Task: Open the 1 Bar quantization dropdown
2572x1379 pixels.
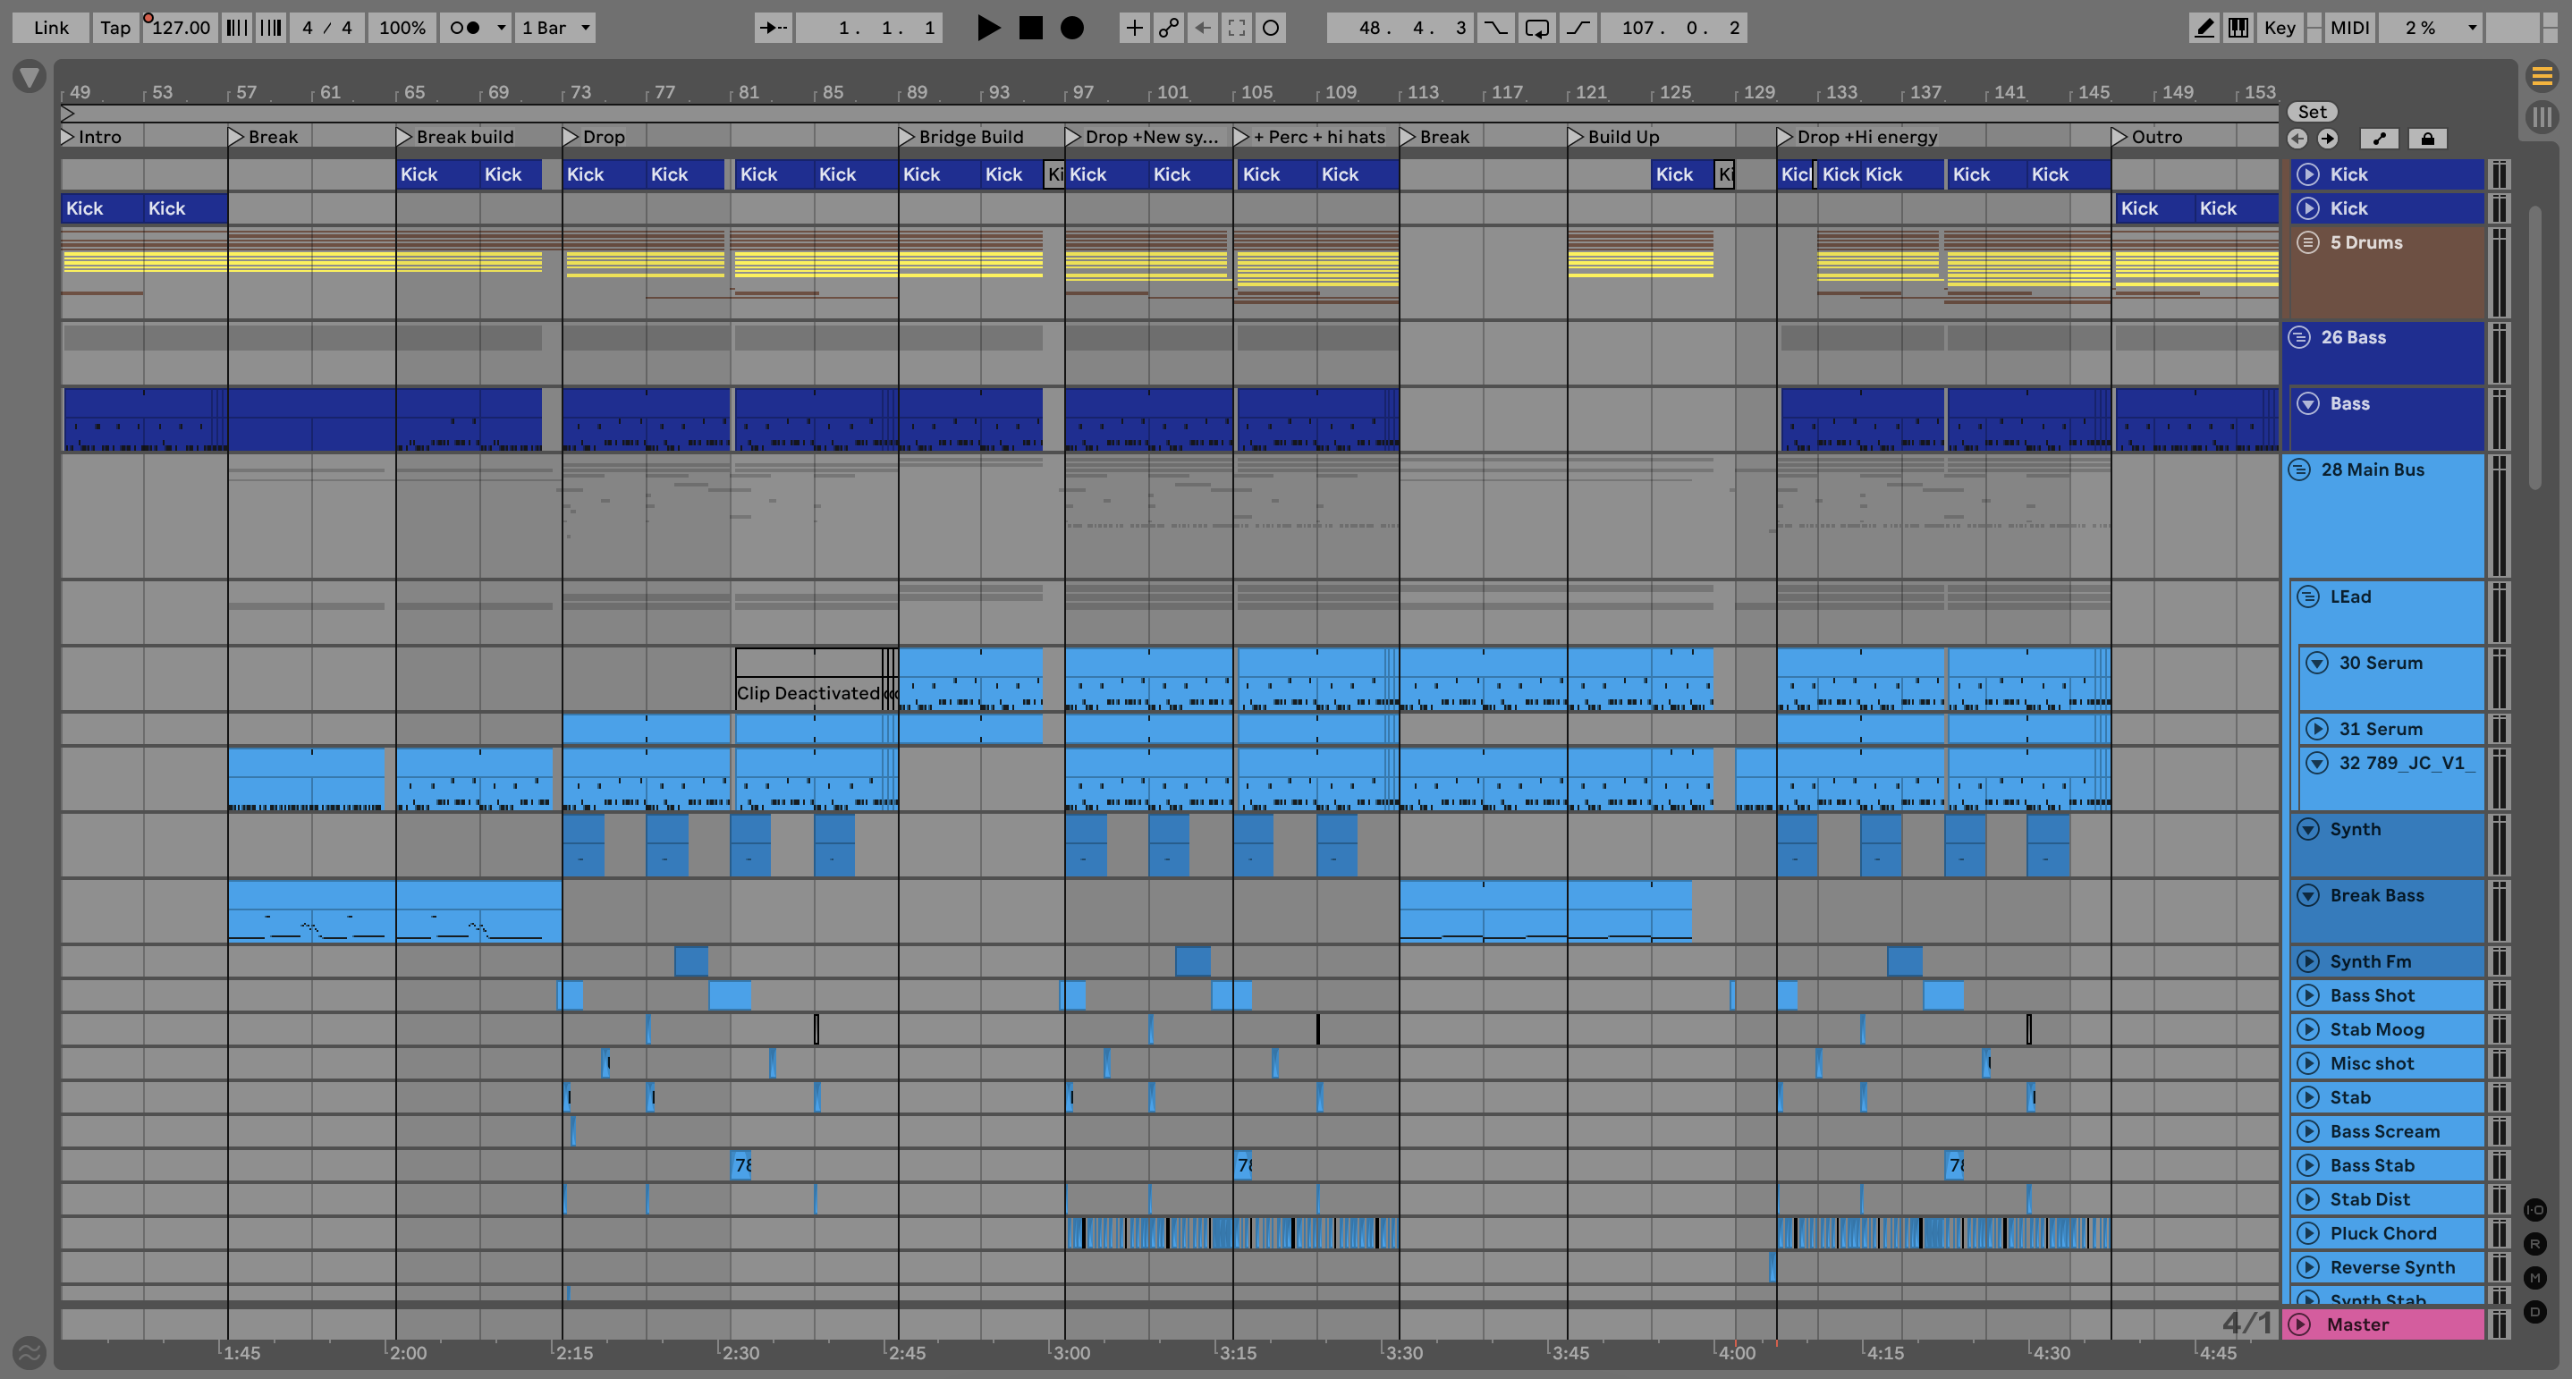Action: 556,28
